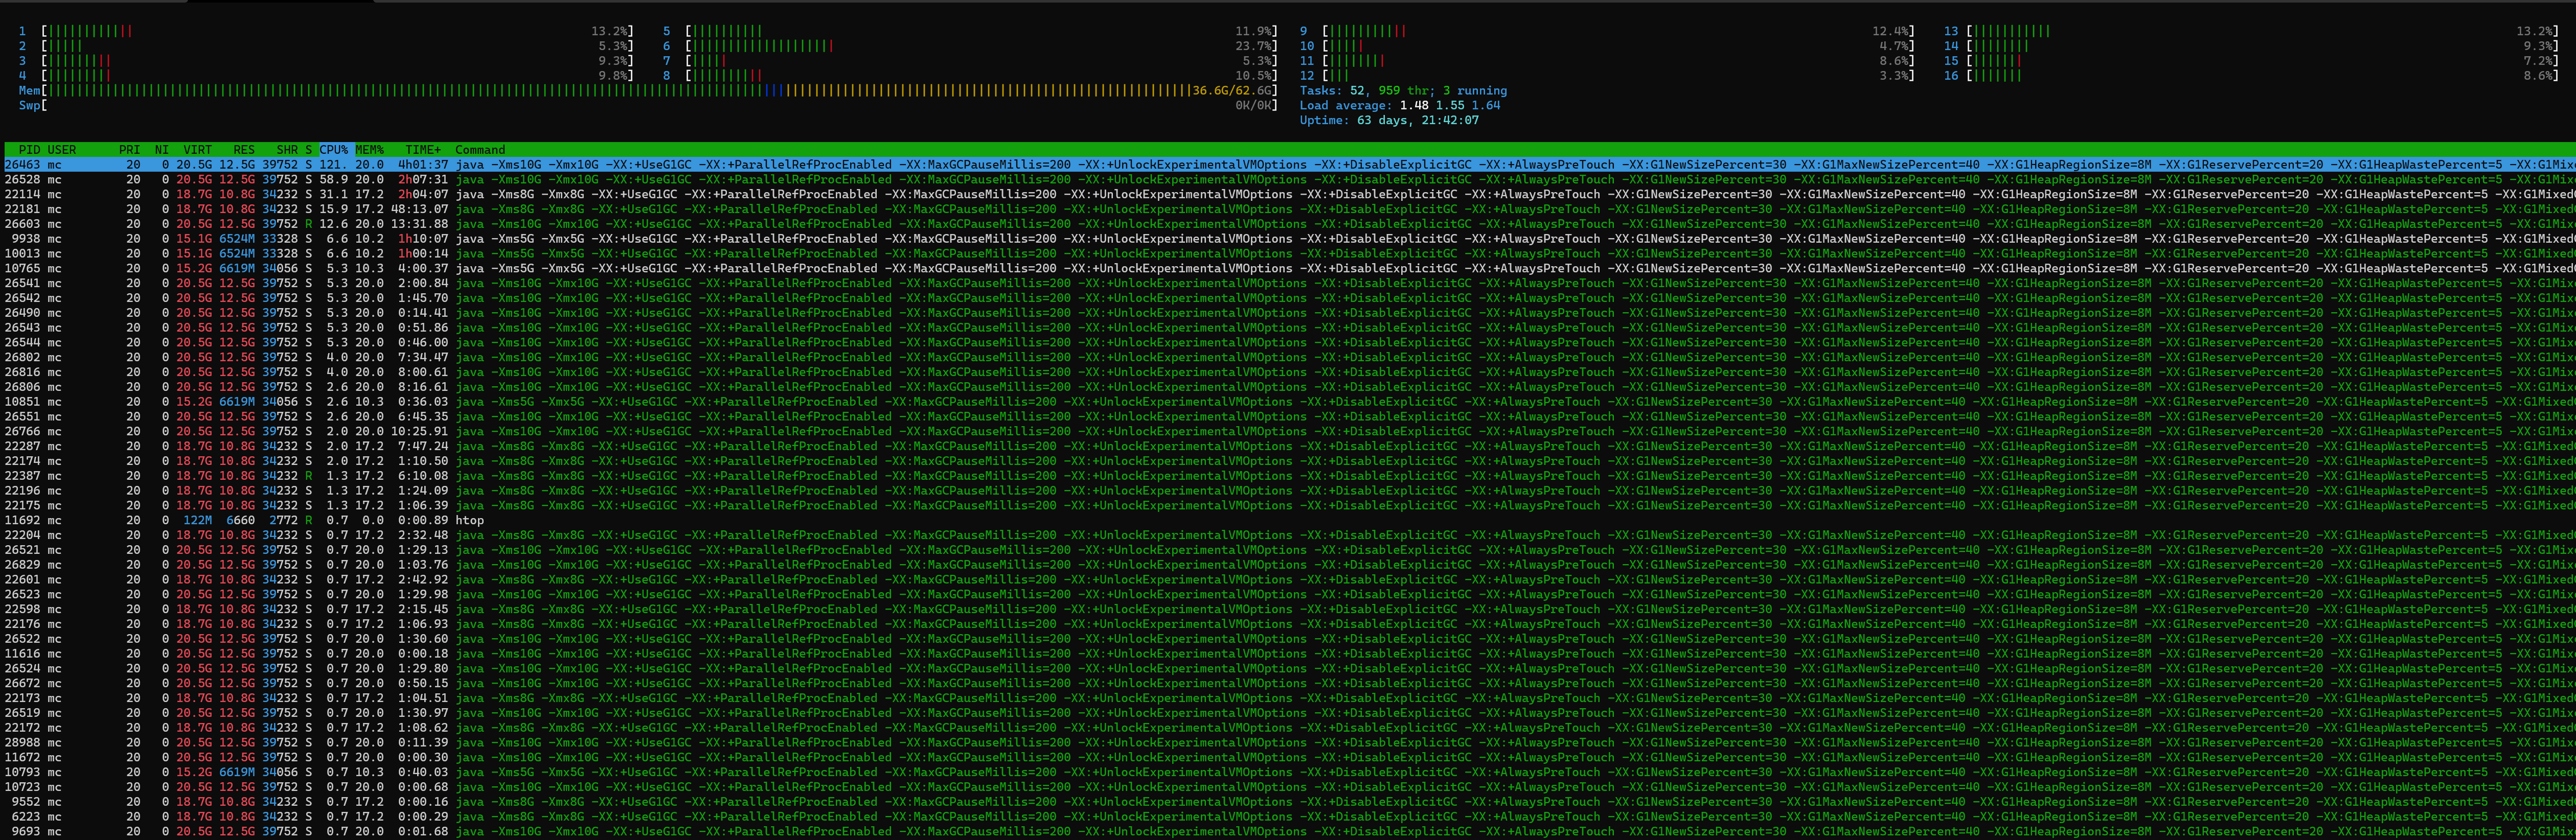Click CPU 12 meter showing 3.3%
The image size is (2576, 840).
pyautogui.click(x=1607, y=76)
